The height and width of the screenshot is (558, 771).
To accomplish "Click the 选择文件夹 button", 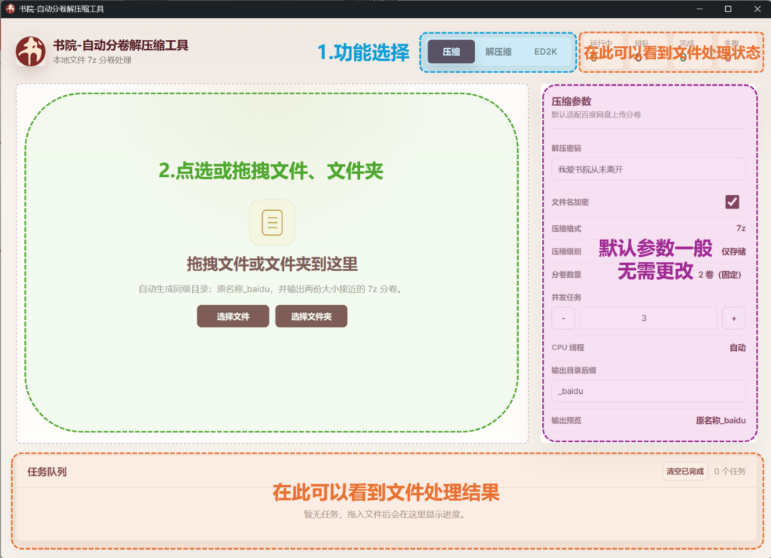I will (x=311, y=316).
